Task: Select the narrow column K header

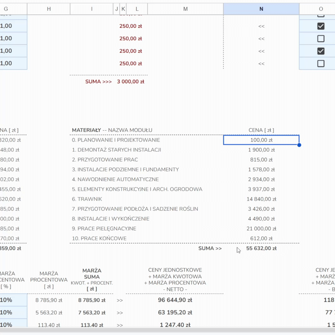Action: click(123, 9)
